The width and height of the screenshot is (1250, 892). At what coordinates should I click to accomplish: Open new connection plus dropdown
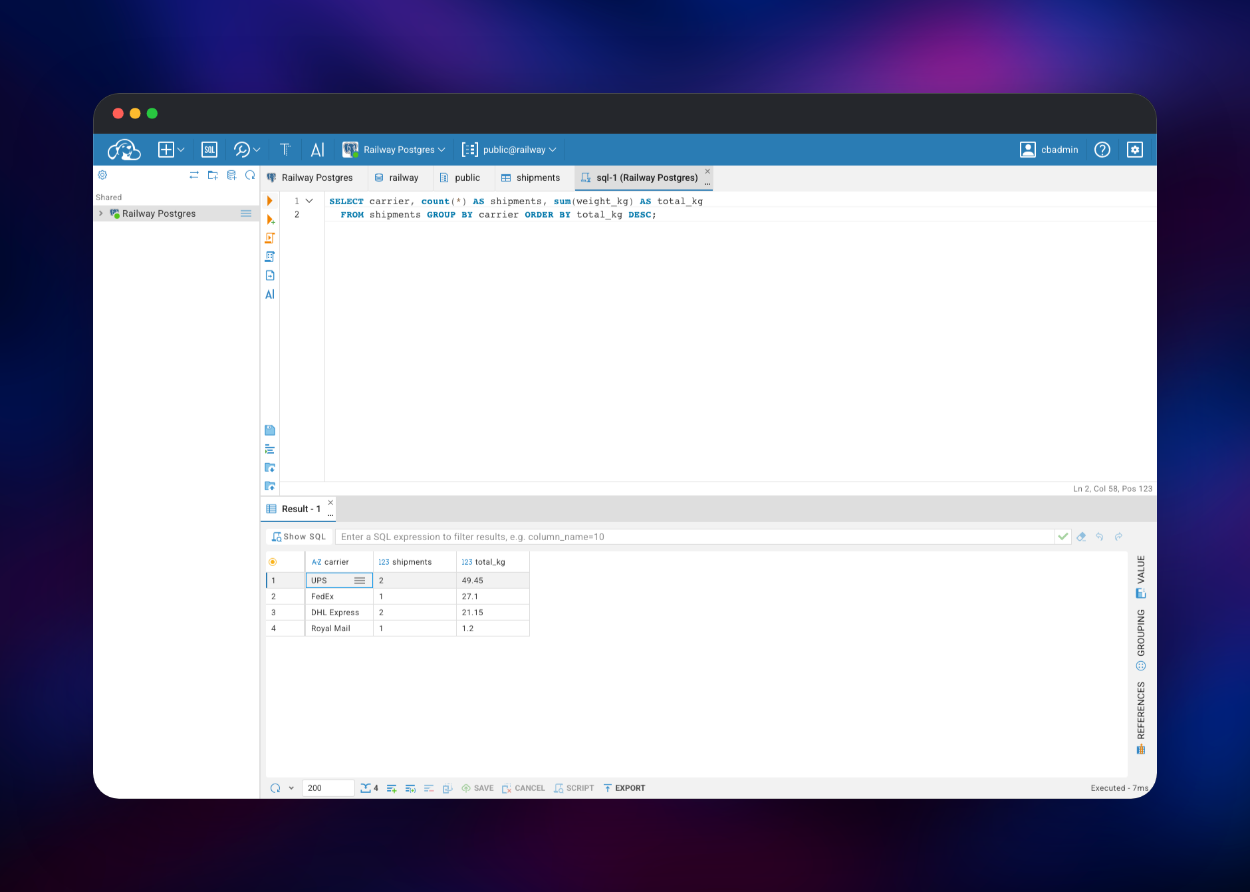(x=171, y=150)
